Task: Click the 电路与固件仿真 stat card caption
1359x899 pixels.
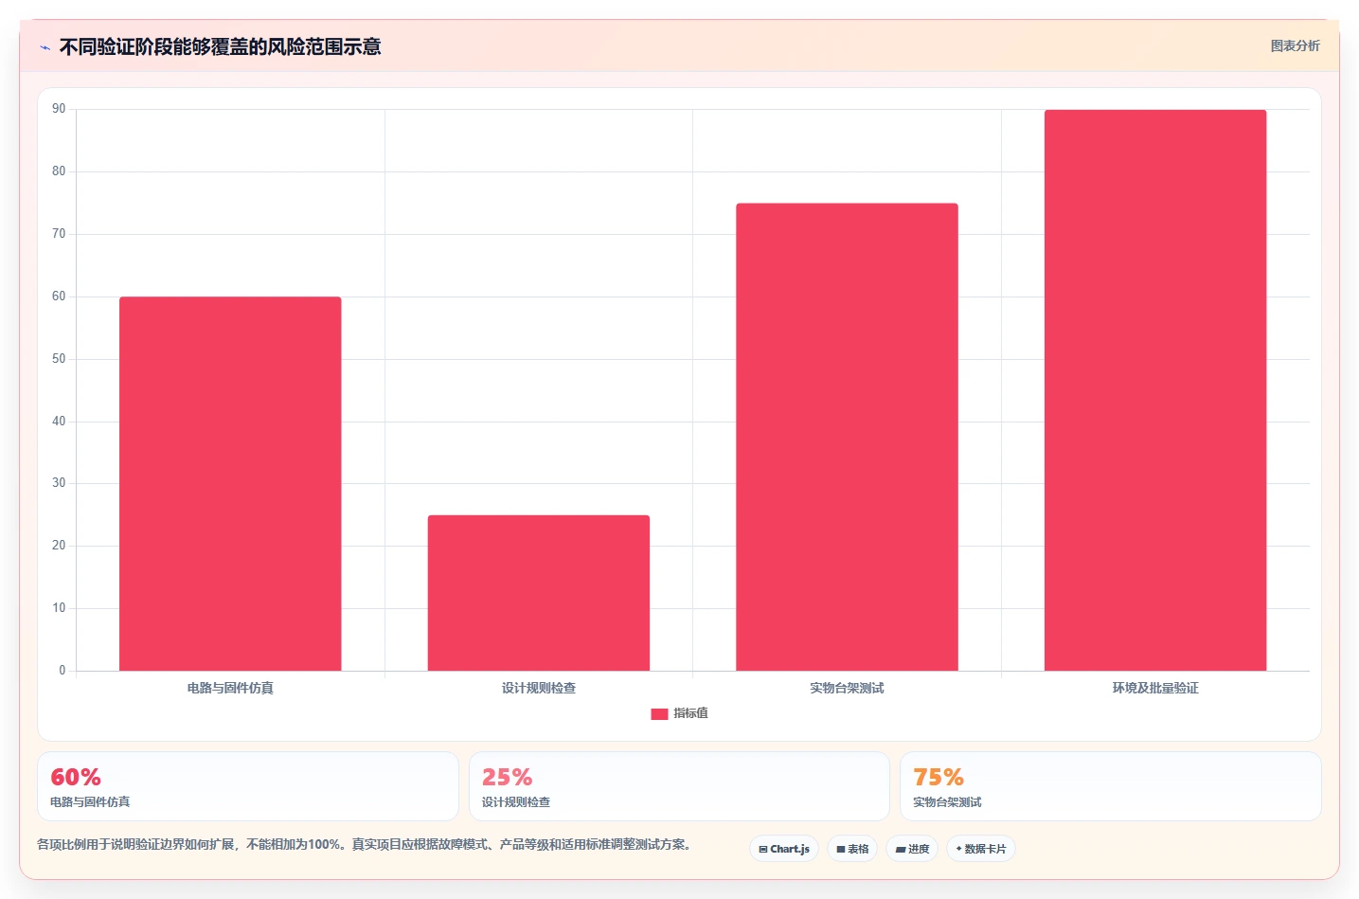Action: pyautogui.click(x=90, y=802)
